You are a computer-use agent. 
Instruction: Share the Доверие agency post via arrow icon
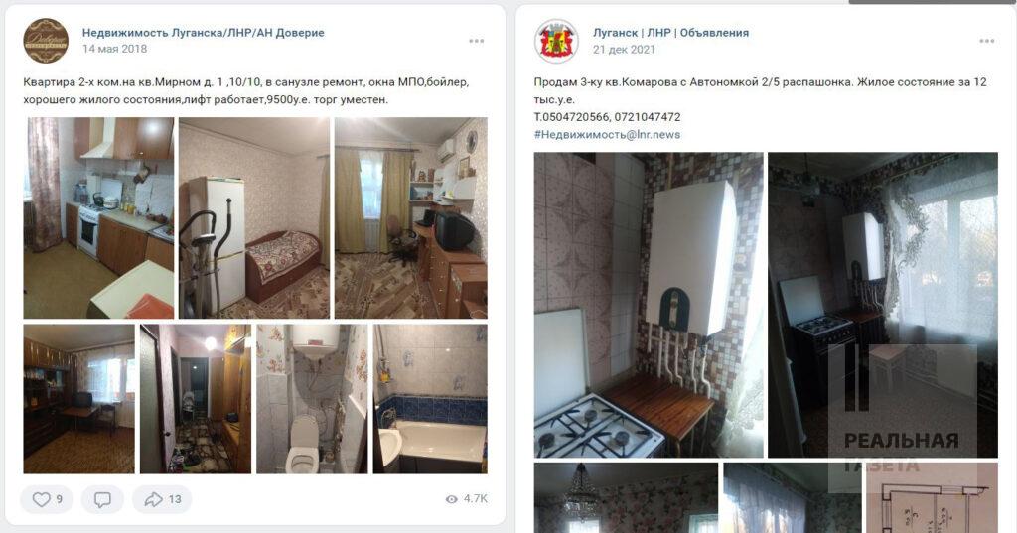(x=162, y=499)
